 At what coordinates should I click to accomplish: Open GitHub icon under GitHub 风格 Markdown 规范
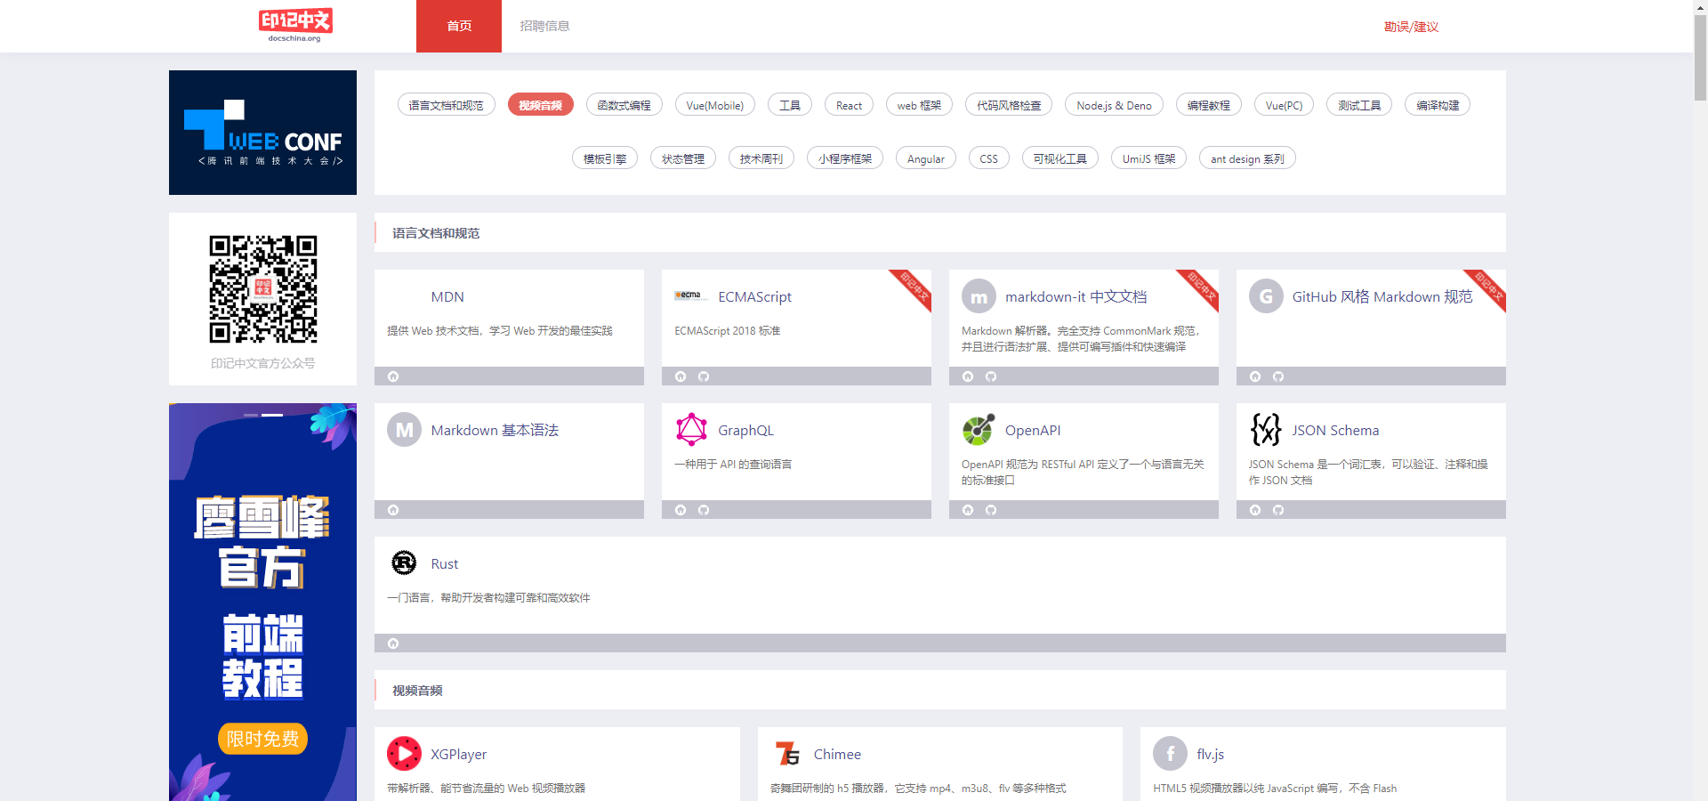pyautogui.click(x=1278, y=376)
